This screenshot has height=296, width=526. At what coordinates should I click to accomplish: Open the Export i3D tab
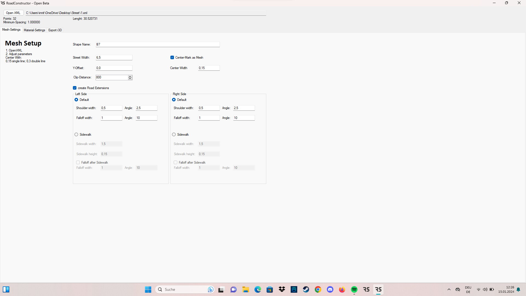pos(55,30)
